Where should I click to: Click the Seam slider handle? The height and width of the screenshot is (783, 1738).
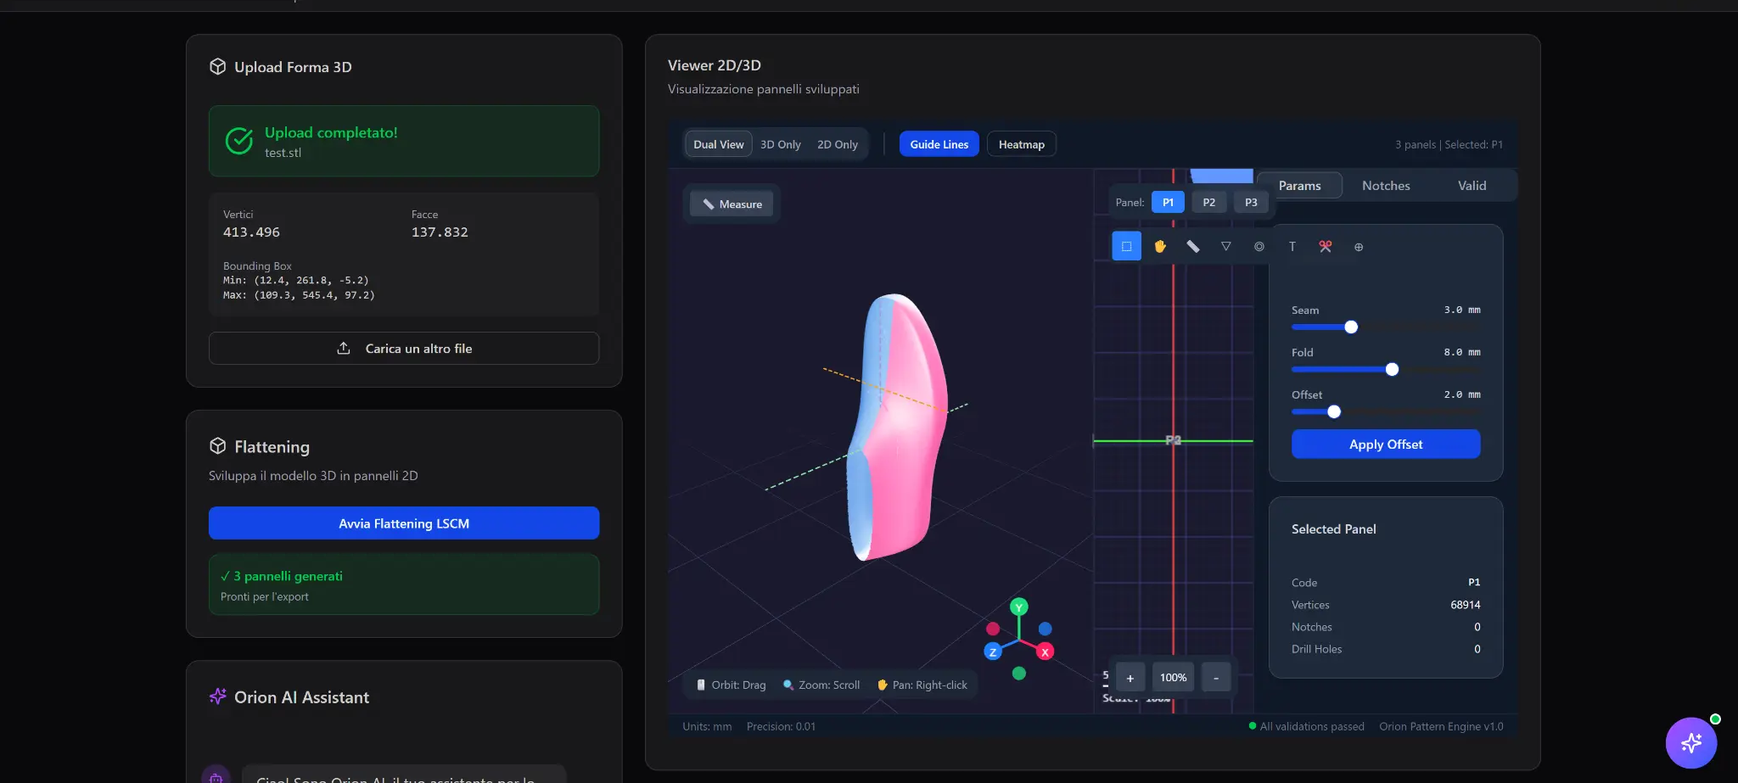(x=1351, y=327)
